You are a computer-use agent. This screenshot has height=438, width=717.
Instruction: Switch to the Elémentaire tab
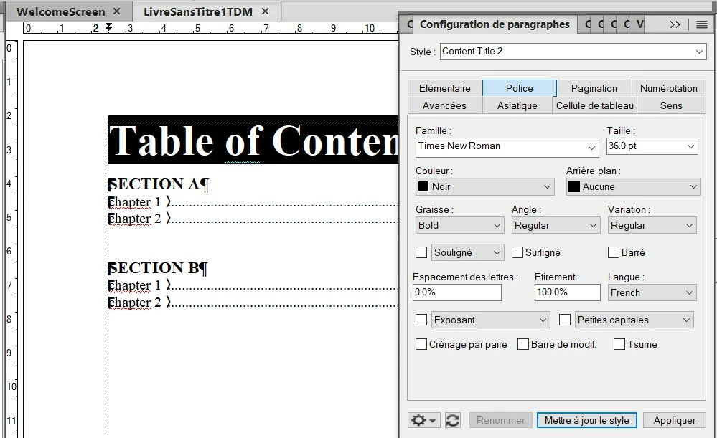tap(444, 88)
